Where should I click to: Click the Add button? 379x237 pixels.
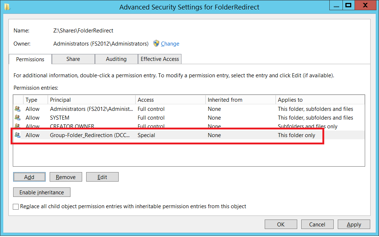coord(29,177)
